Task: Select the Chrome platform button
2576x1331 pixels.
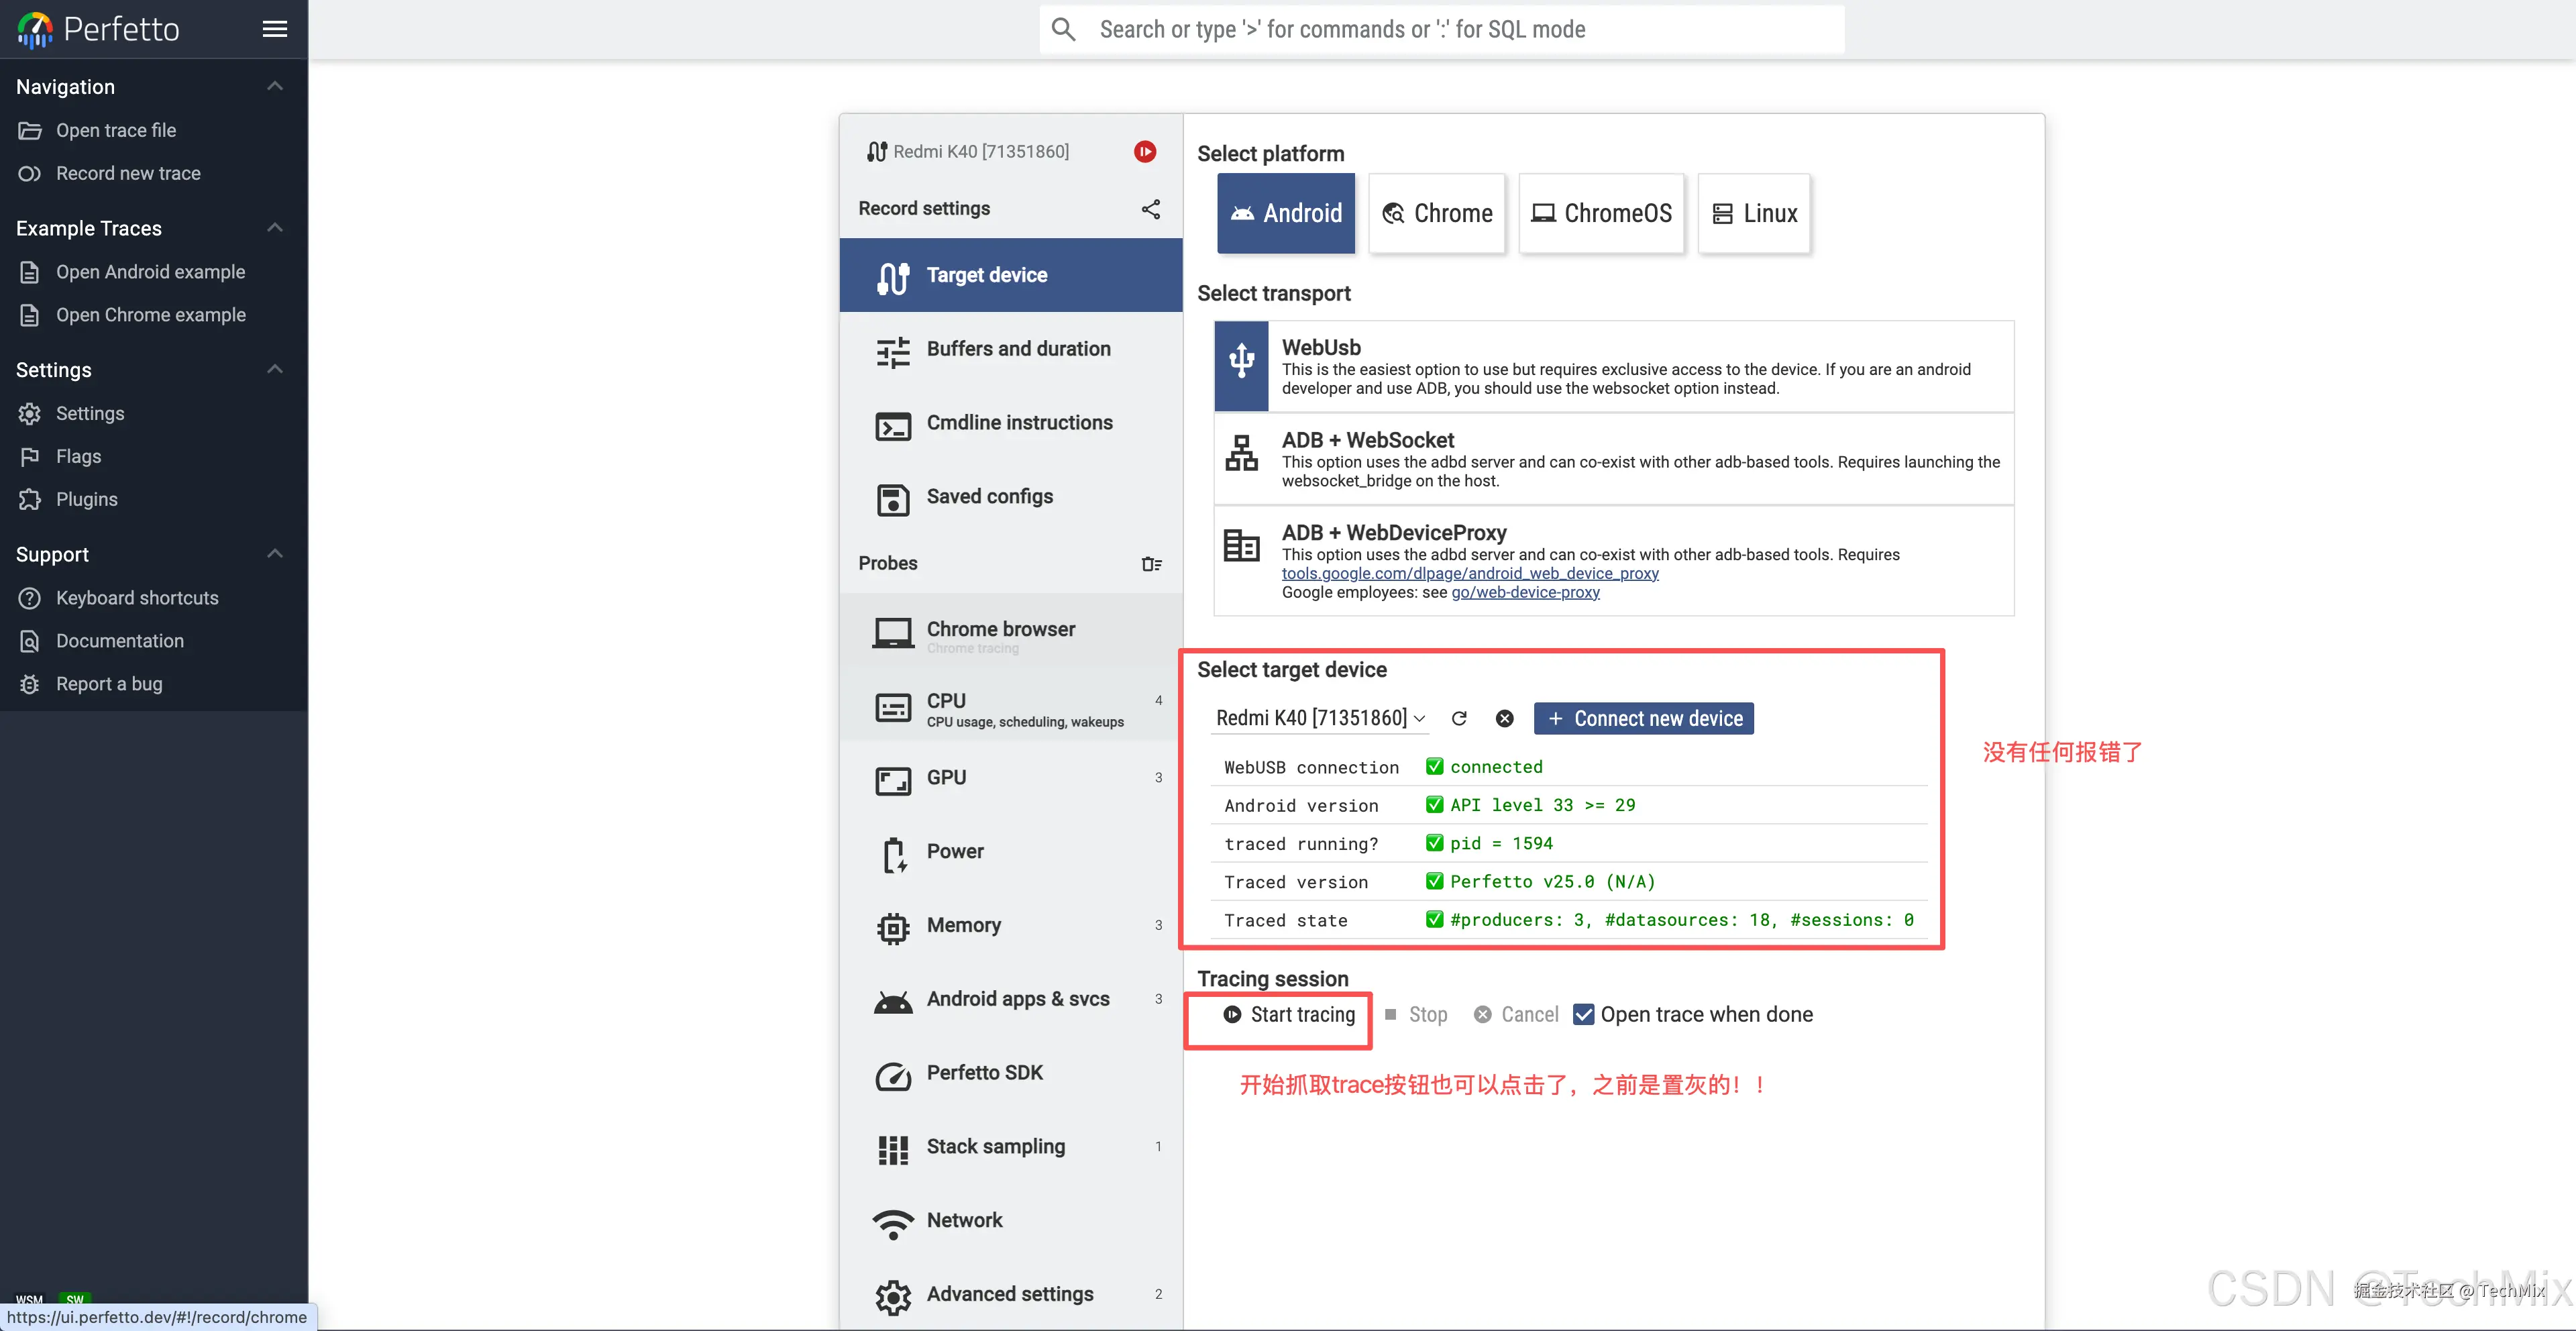Action: point(1437,213)
